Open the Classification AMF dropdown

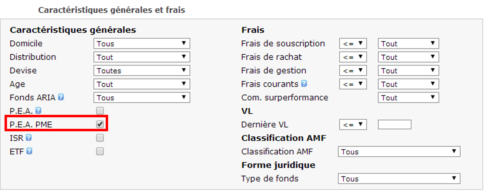point(399,152)
